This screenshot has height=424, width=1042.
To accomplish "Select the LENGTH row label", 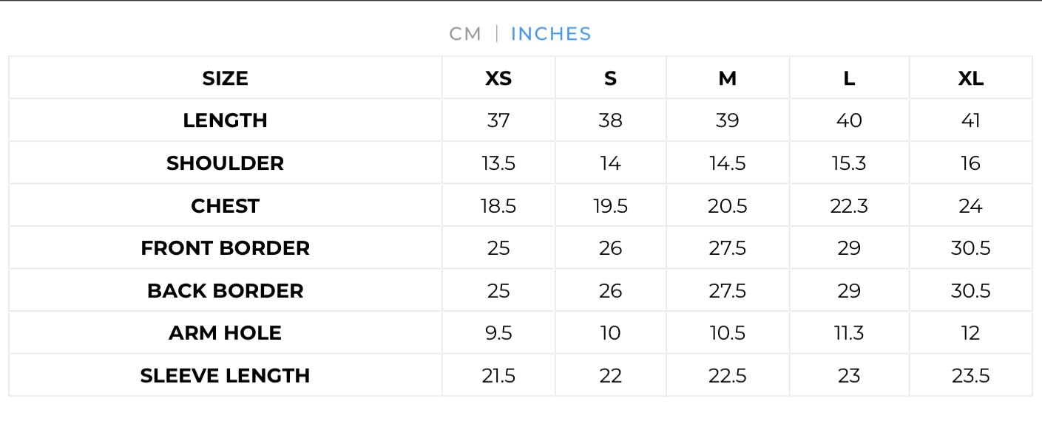I will (x=225, y=120).
